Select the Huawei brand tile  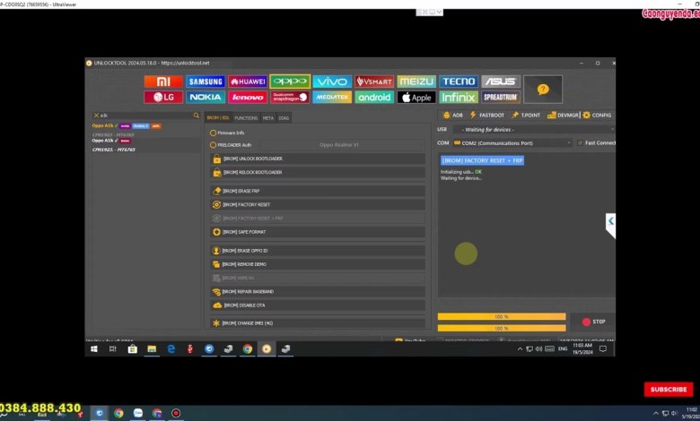coord(248,82)
